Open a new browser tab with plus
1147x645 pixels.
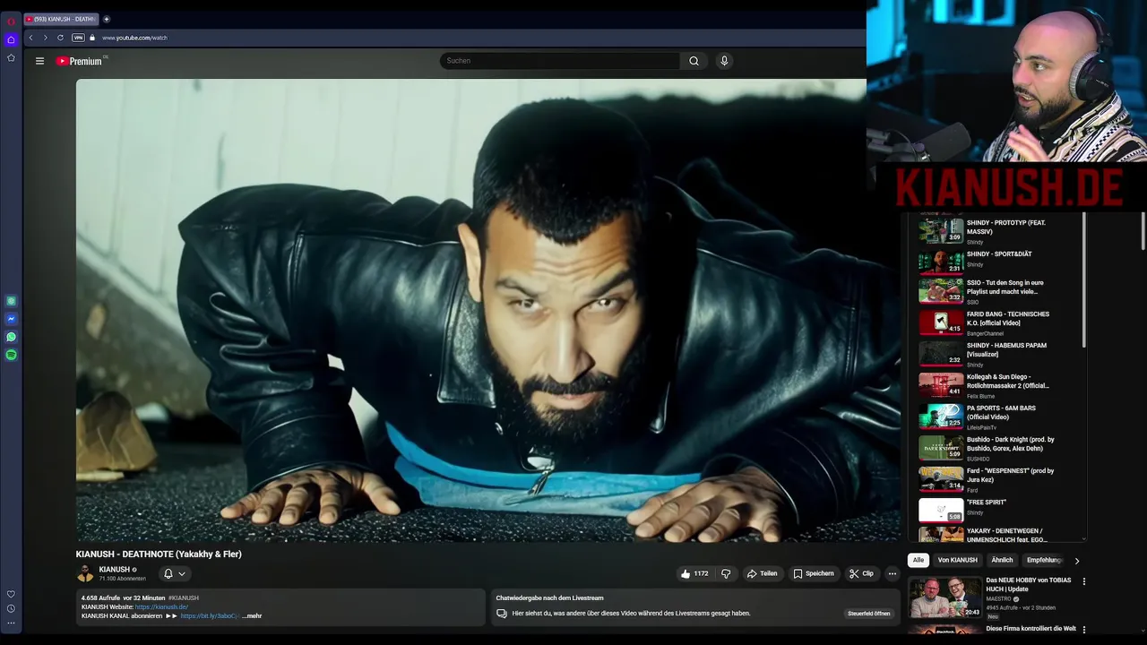tap(106, 19)
